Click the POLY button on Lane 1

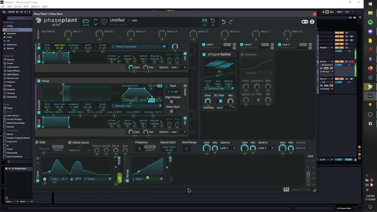point(227,44)
